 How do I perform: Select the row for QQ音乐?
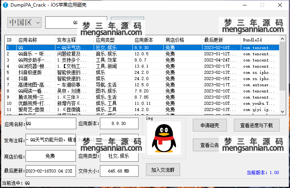tap(142, 54)
